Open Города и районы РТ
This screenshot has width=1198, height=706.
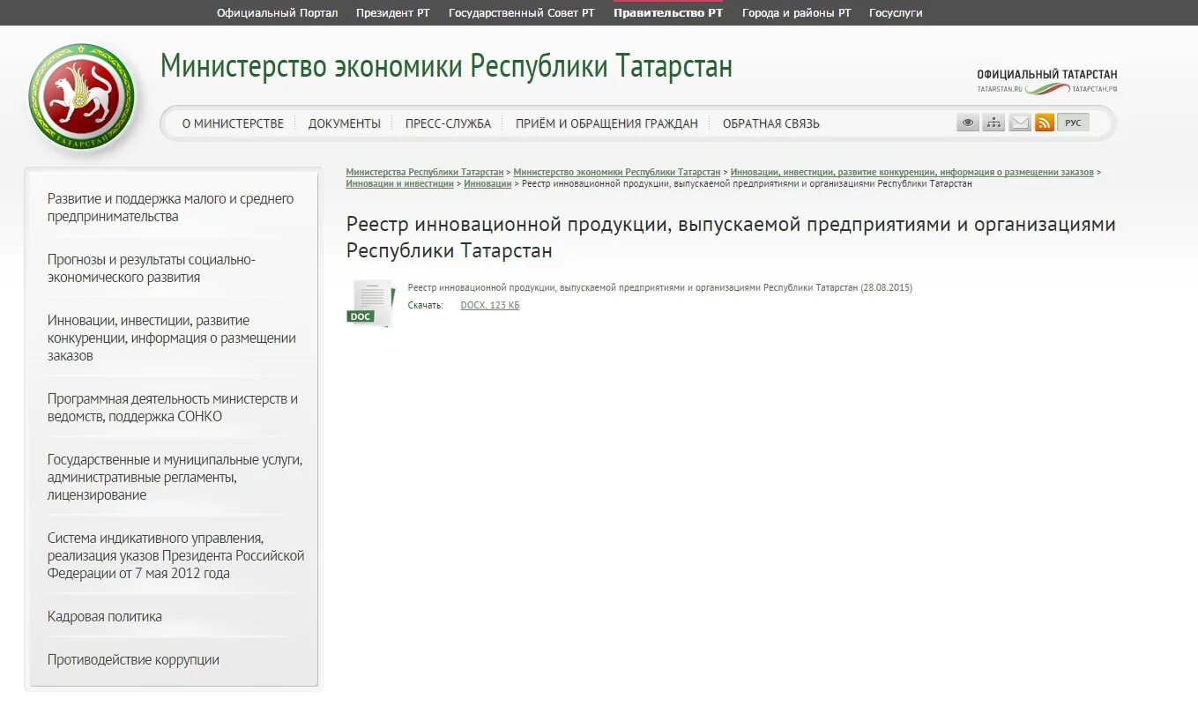pyautogui.click(x=797, y=12)
